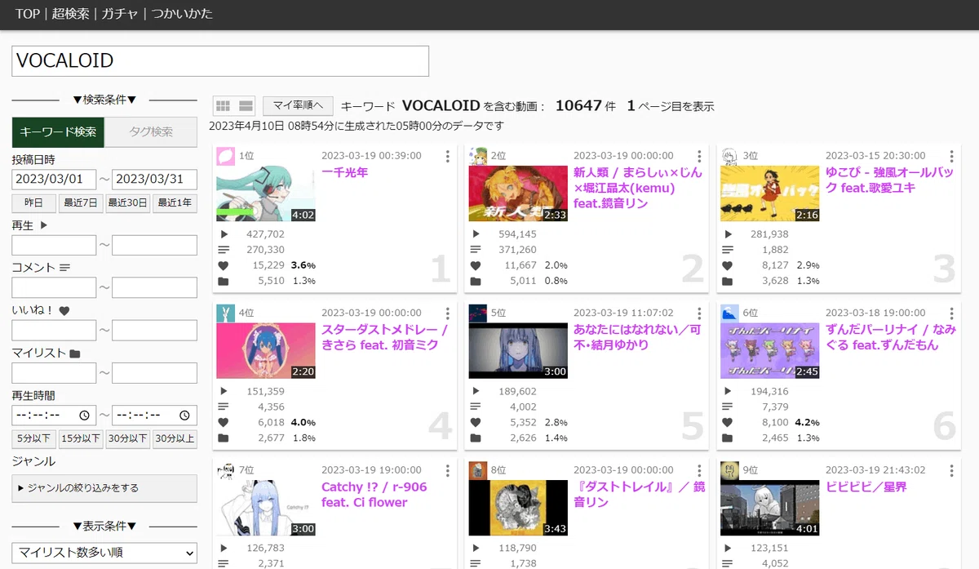Image resolution: width=979 pixels, height=569 pixels.
Task: Click minimum マイリスト count field
Action: click(x=55, y=373)
